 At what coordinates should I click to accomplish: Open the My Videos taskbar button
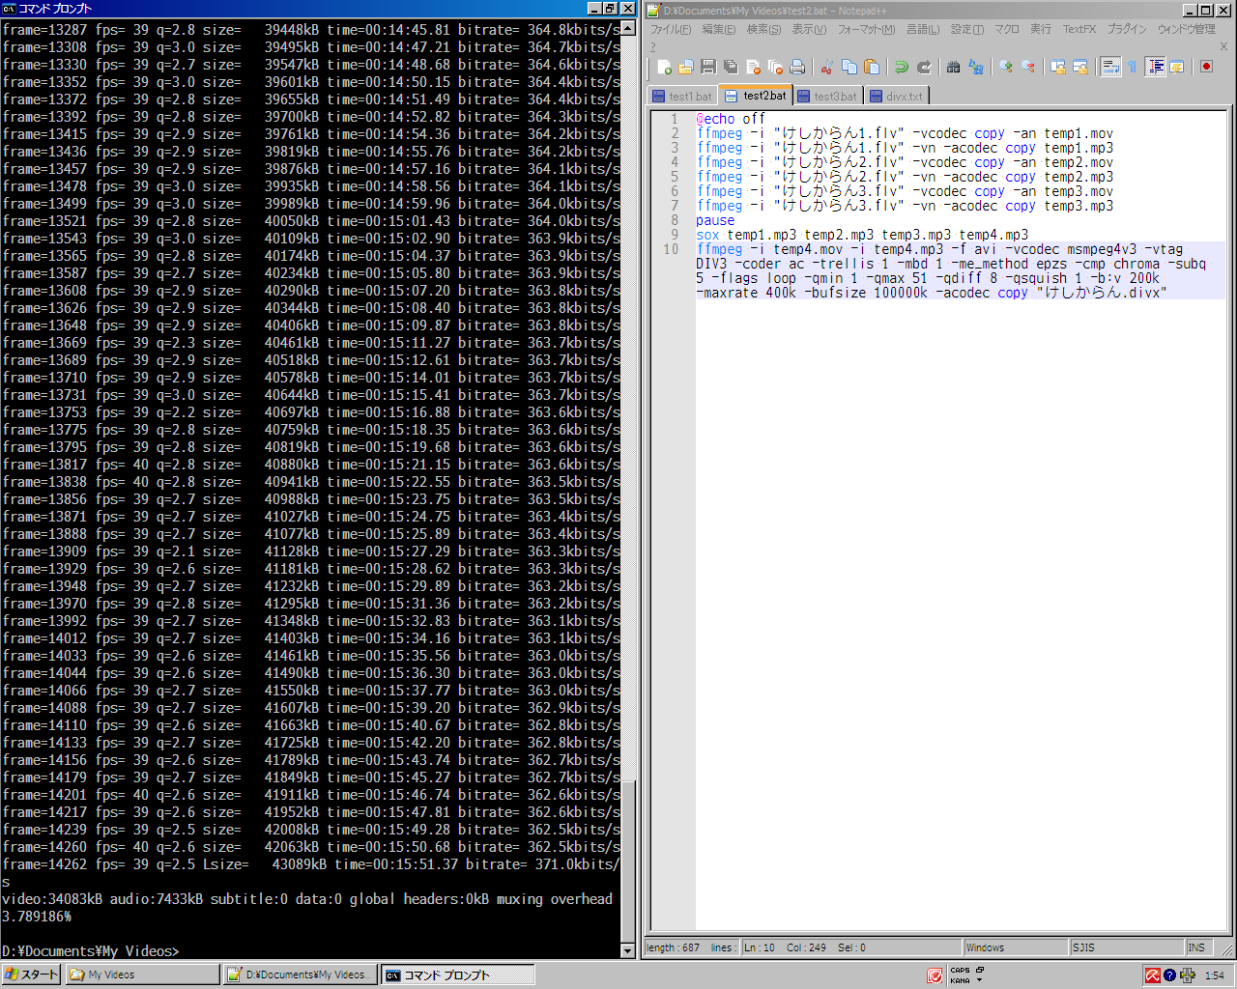(x=143, y=975)
